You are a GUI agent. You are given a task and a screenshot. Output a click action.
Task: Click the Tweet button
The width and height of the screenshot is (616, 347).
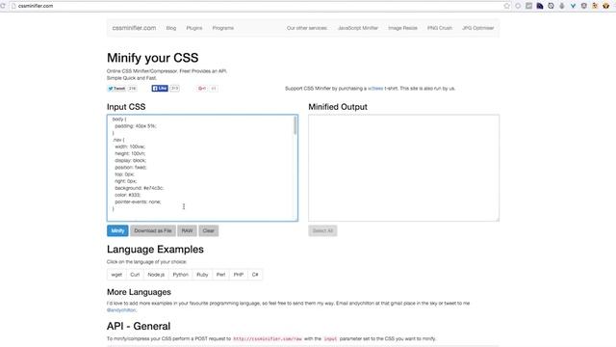pos(116,89)
